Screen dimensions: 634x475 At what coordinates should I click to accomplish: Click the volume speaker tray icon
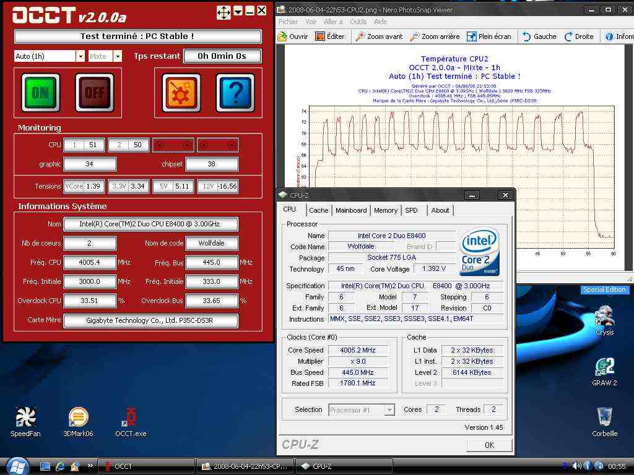[x=577, y=466]
